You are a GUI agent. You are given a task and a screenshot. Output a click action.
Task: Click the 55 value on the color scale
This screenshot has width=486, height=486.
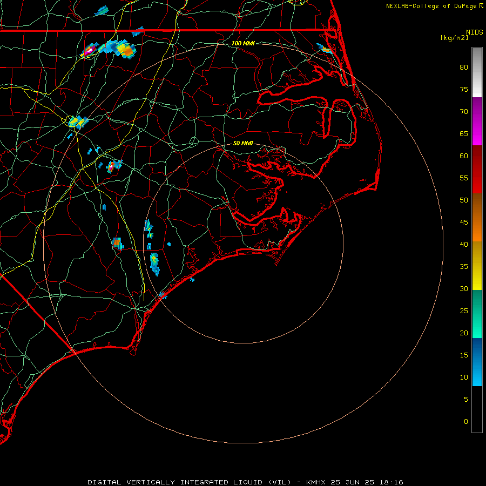click(x=464, y=178)
